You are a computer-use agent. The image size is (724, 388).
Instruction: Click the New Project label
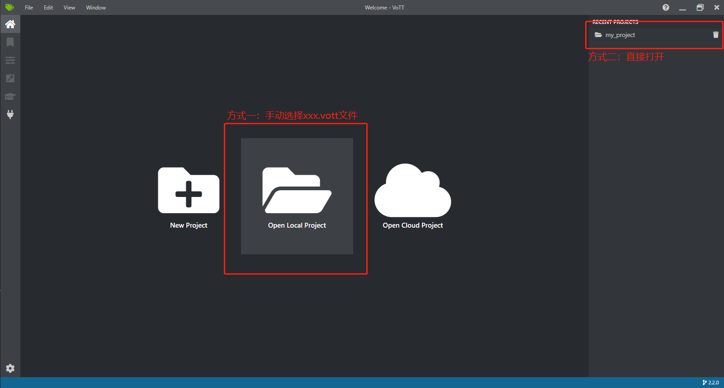click(x=189, y=225)
